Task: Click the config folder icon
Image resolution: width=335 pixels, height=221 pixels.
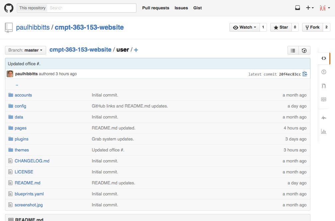Action: (11, 106)
